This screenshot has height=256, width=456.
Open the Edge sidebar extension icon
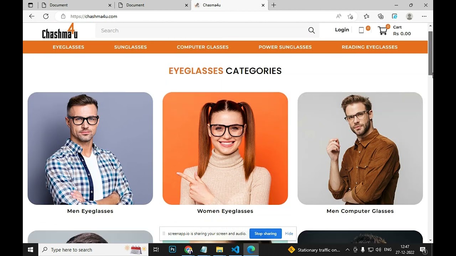[x=395, y=16]
